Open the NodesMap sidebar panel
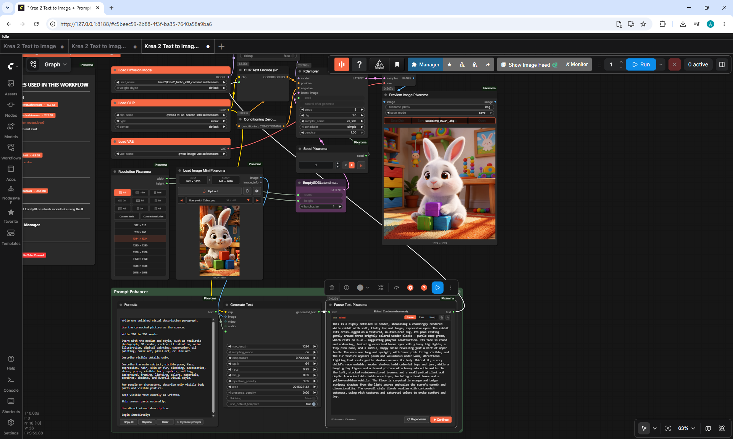 pyautogui.click(x=11, y=195)
